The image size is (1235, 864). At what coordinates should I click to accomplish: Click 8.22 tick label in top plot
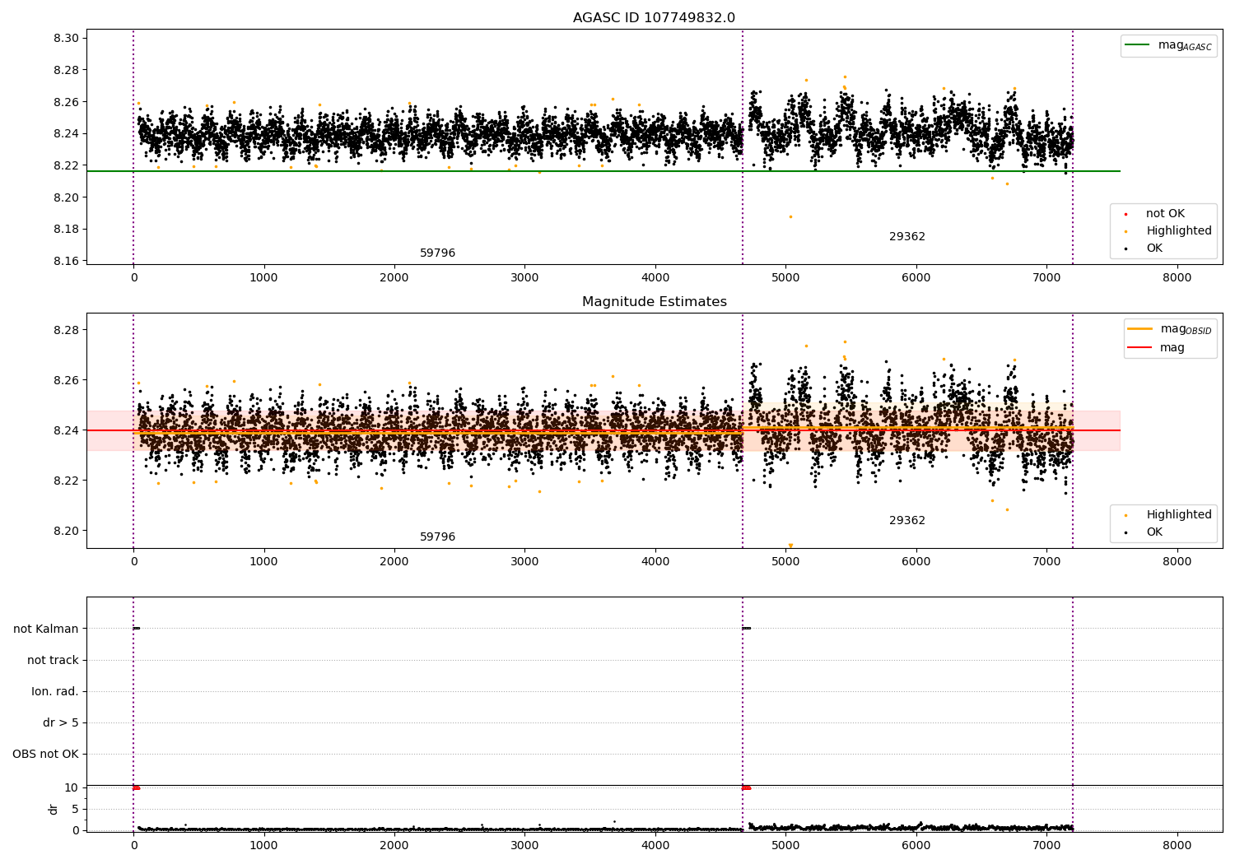(x=66, y=165)
